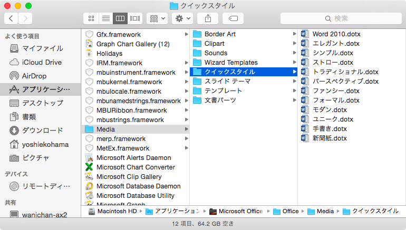Open 書類 in the sidebar
406x230 pixels.
coord(41,117)
